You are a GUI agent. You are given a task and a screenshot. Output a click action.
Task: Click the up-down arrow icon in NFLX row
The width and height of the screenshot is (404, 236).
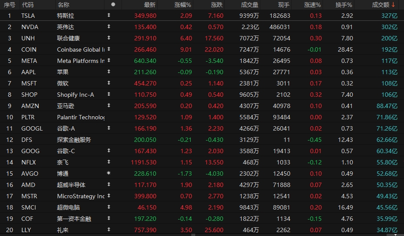(x=109, y=162)
